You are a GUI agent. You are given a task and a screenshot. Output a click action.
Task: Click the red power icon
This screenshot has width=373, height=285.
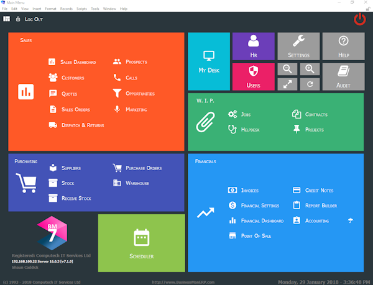click(x=359, y=19)
